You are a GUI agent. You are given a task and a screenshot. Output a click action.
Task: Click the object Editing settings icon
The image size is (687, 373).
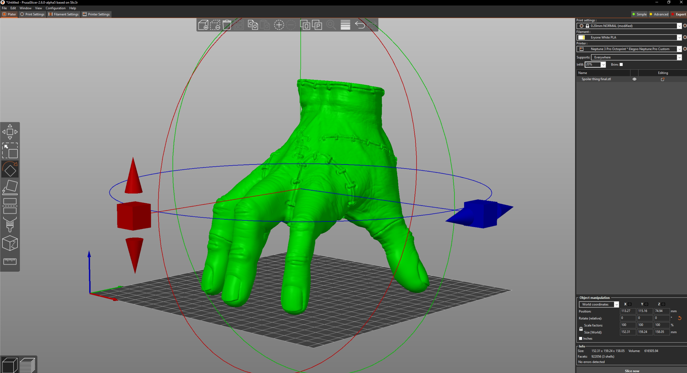(x=663, y=79)
